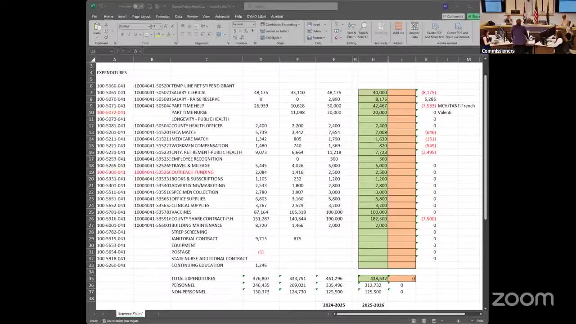Click the Clear eraser icon
Screen dimensions: 576x324
[337, 37]
